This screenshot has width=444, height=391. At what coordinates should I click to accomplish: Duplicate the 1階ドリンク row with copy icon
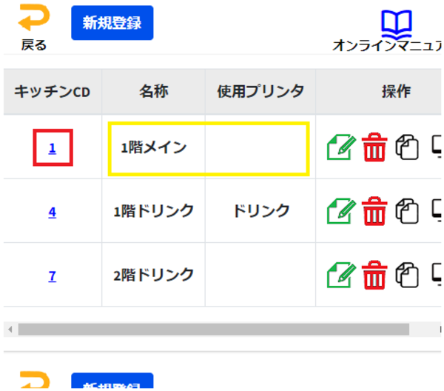(407, 212)
